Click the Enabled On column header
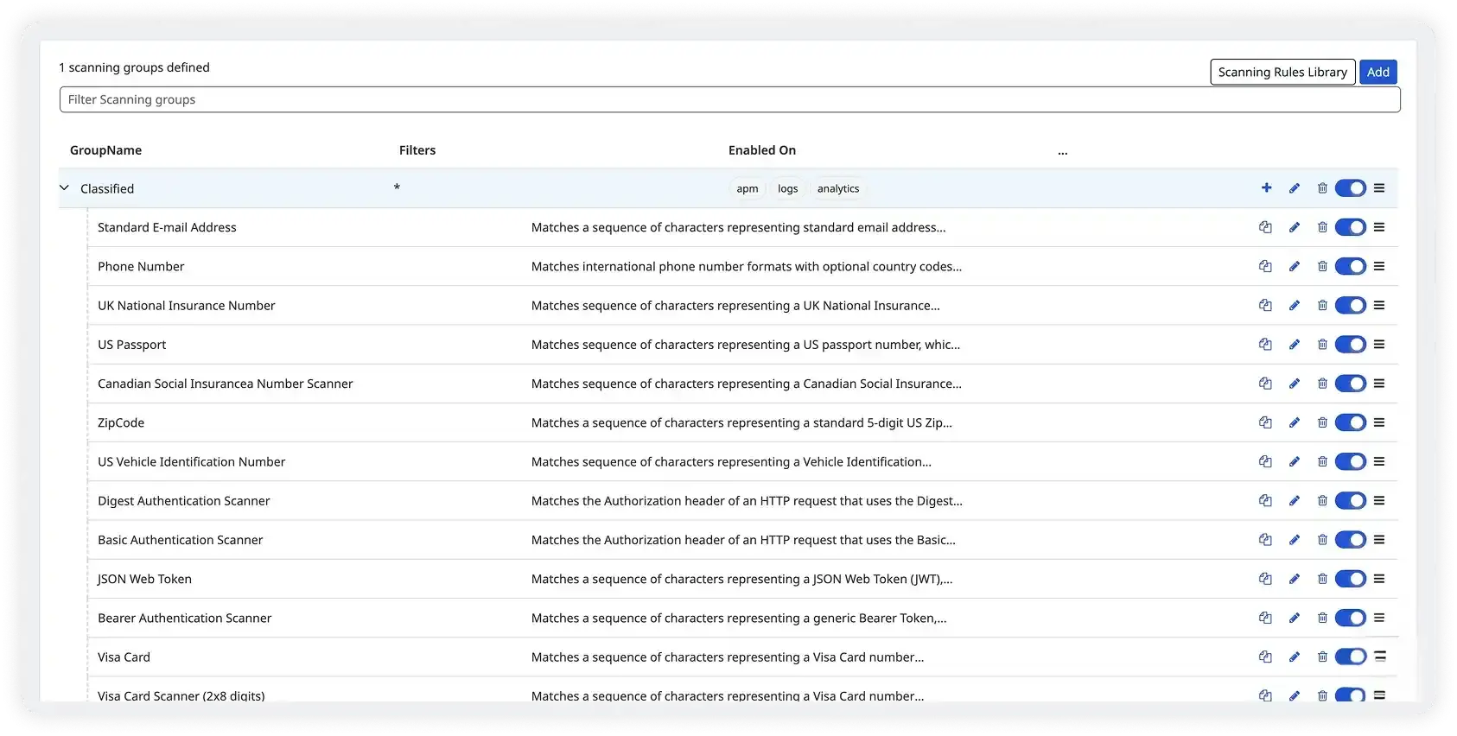1457x736 pixels. (761, 150)
